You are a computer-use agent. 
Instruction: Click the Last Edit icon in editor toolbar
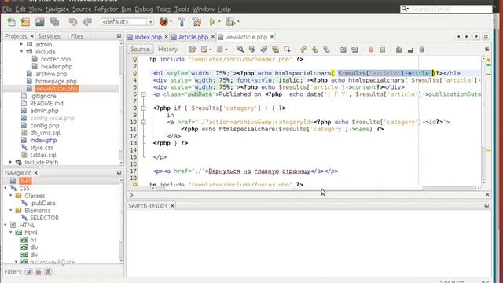[x=192, y=50]
